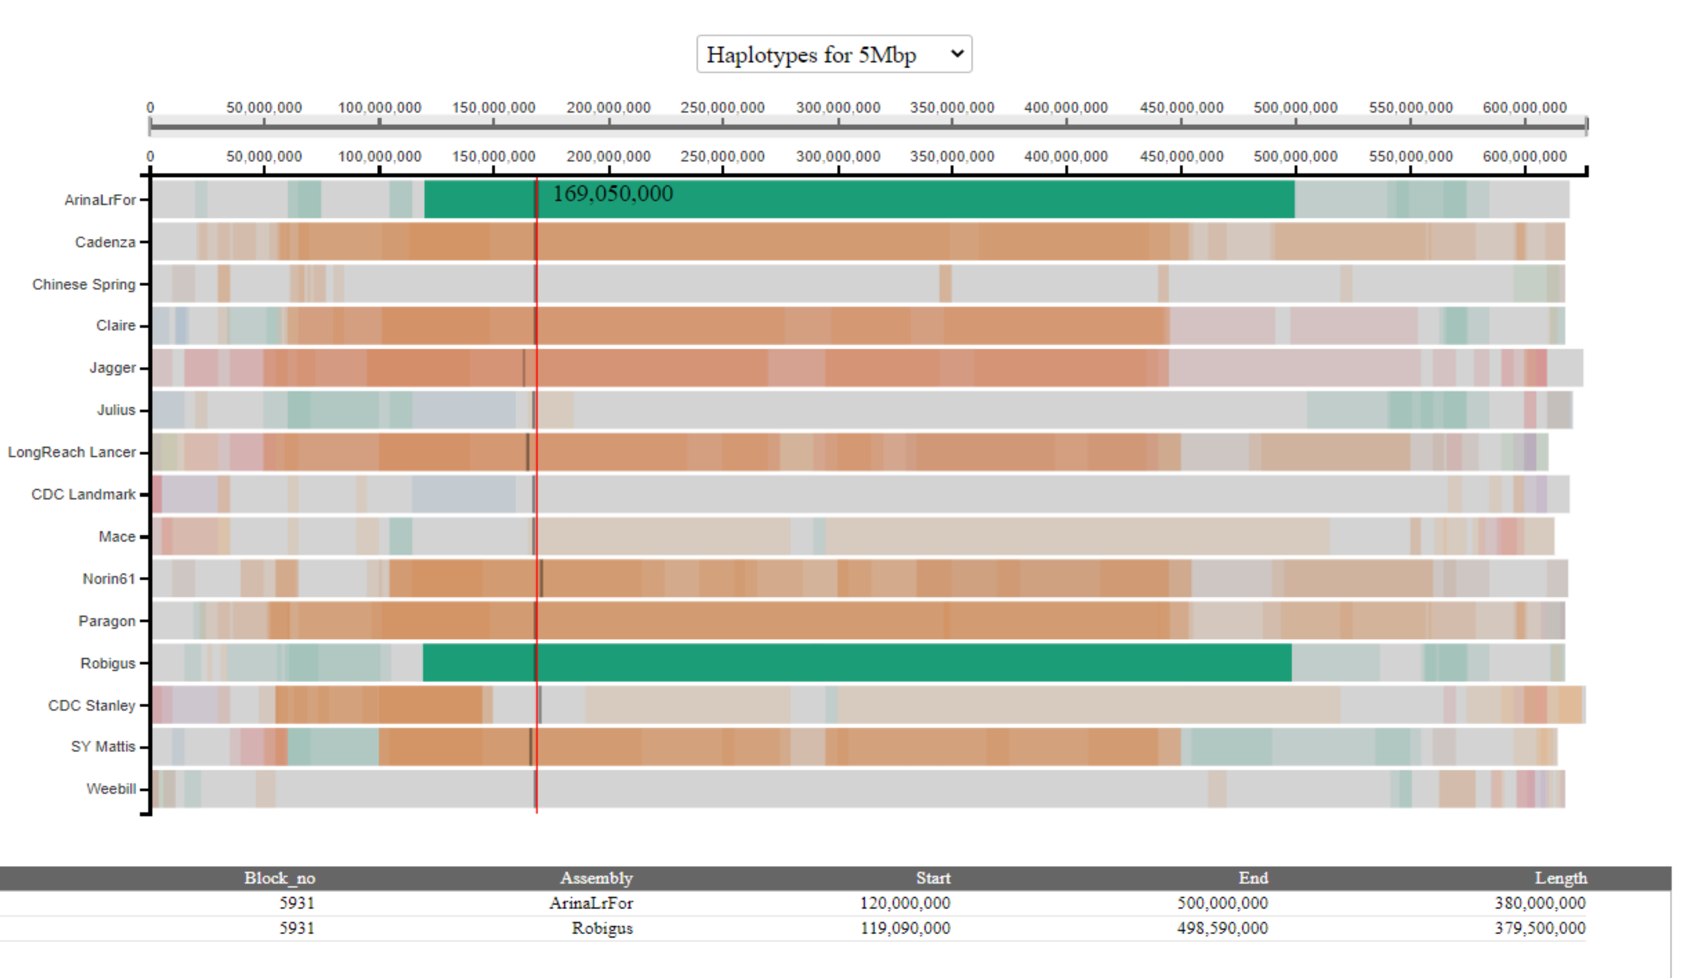Click the Jagger row label
This screenshot has width=1684, height=978.
(x=112, y=367)
